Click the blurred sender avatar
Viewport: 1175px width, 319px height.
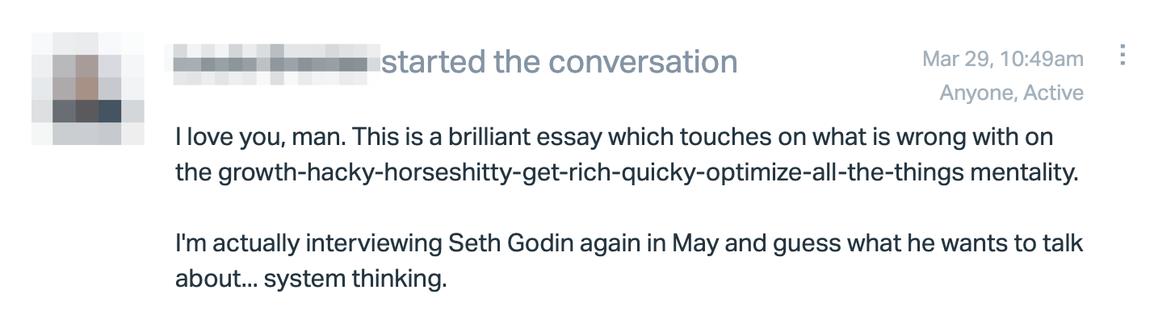(88, 89)
